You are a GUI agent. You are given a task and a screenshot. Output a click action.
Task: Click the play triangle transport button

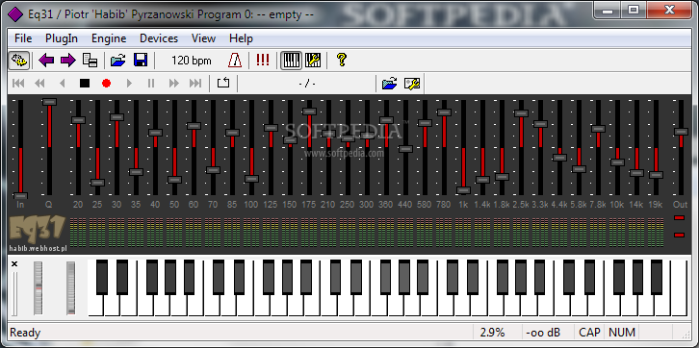click(x=129, y=84)
